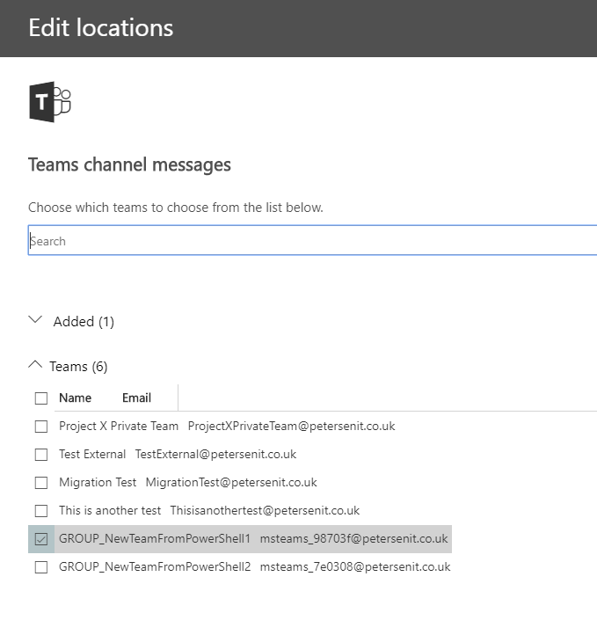The width and height of the screenshot is (597, 635).
Task: Click the Microsoft Teams logo icon
Action: pyautogui.click(x=50, y=102)
